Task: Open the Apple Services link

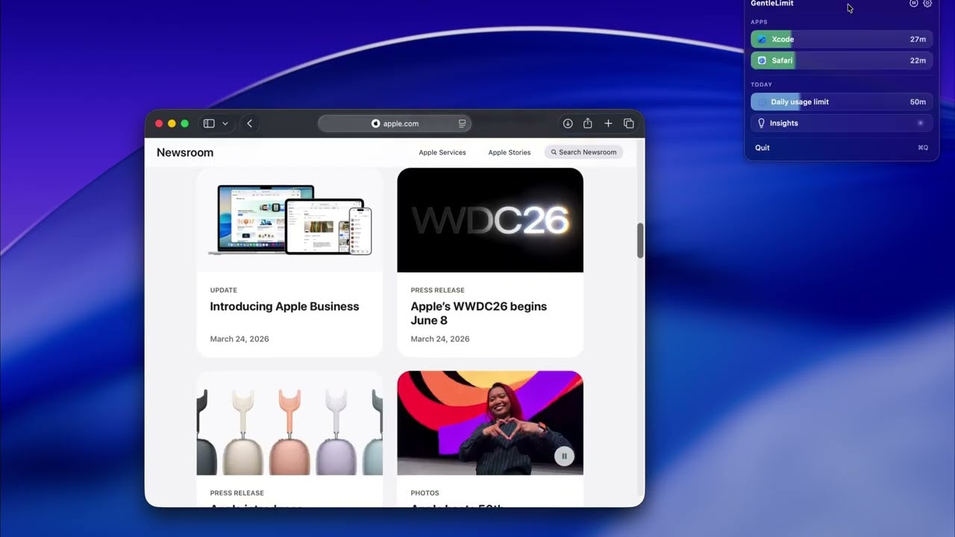Action: click(x=442, y=152)
